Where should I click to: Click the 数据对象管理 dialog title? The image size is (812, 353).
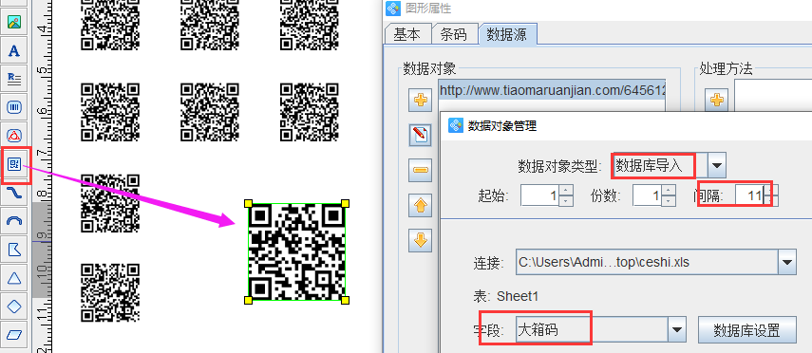(502, 126)
